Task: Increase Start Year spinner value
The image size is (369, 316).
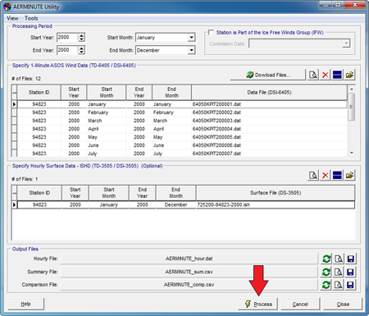Action: point(81,35)
